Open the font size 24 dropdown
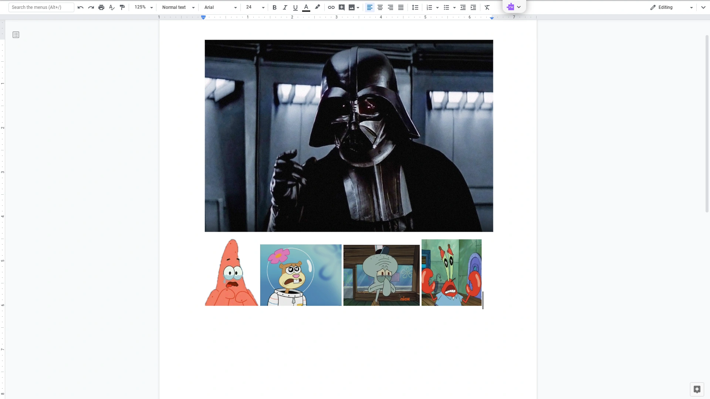 (x=255, y=7)
